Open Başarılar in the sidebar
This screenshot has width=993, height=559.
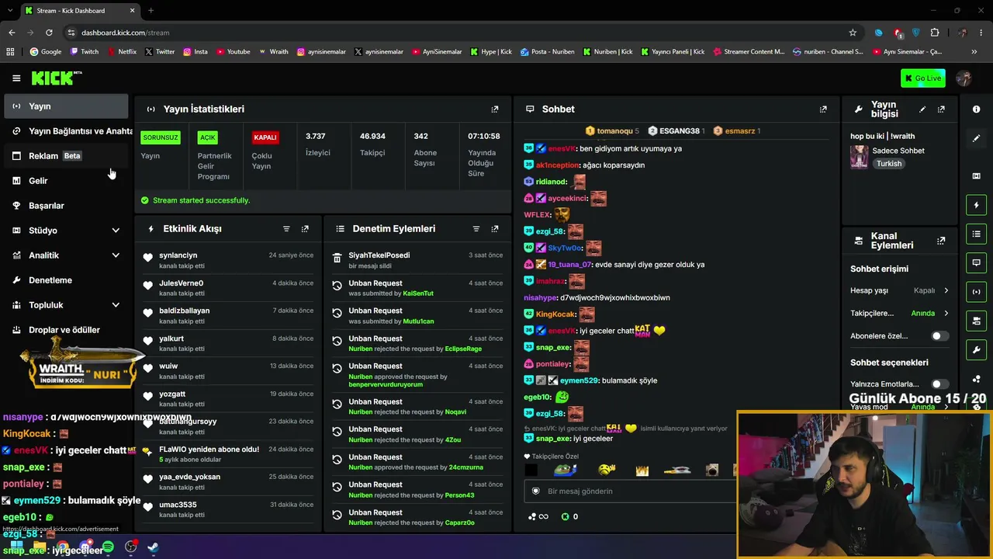tap(66, 206)
